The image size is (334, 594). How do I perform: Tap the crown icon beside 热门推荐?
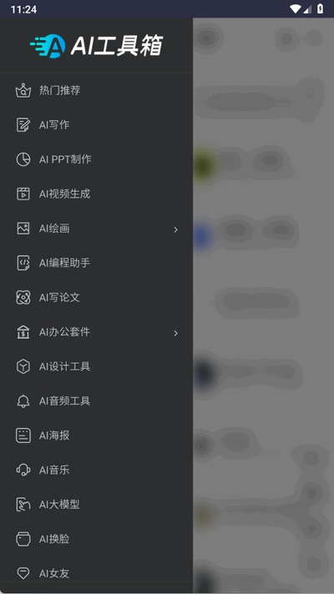(23, 90)
